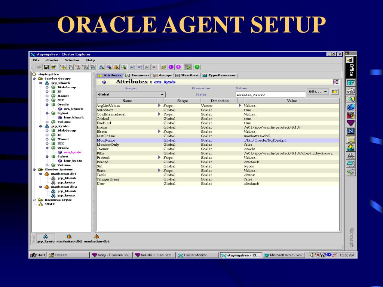The image size is (383, 287).
Task: Click the green question-mark Help toolbar icon
Action: pos(197,67)
